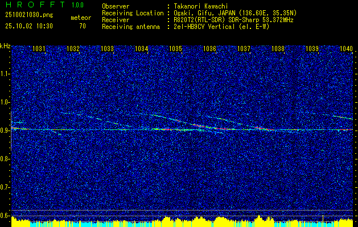Click time marker 1038
The height and width of the screenshot is (227, 358).
[x=278, y=48]
